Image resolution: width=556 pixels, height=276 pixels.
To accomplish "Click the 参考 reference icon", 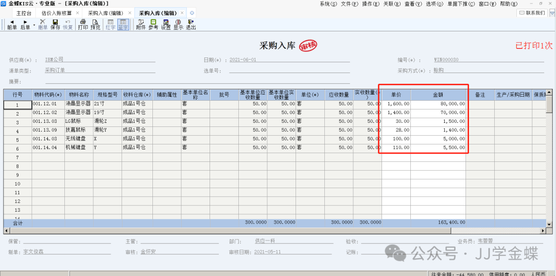I will [153, 25].
